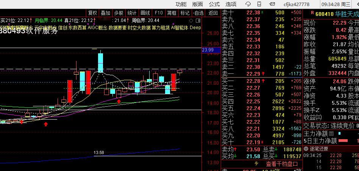Screen dimensions: 359x171
Task: Open the 主力净额 detail list icon
Action: 331,134
